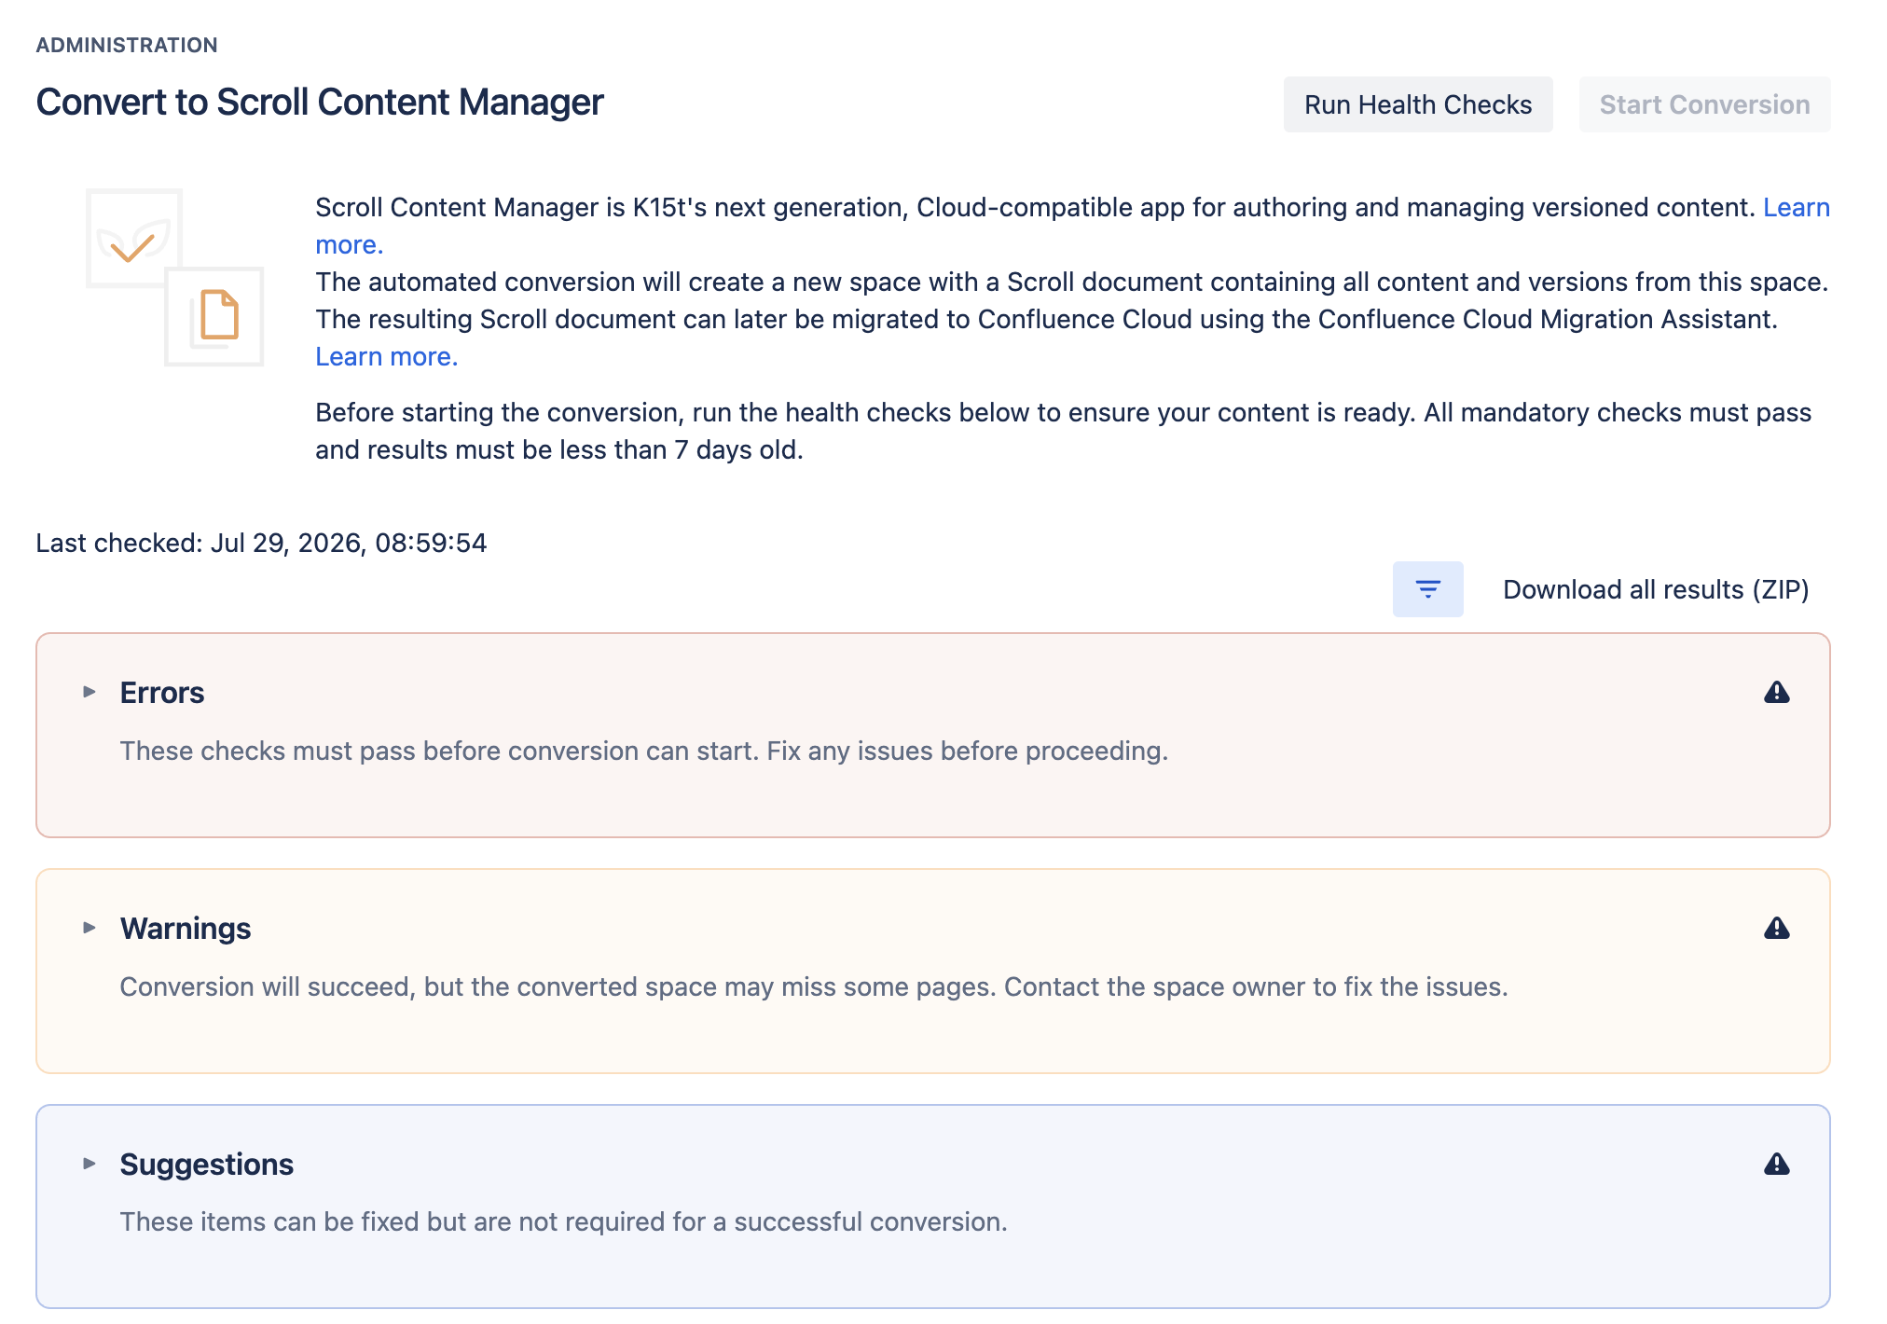Expand the Errors section triangle

90,692
